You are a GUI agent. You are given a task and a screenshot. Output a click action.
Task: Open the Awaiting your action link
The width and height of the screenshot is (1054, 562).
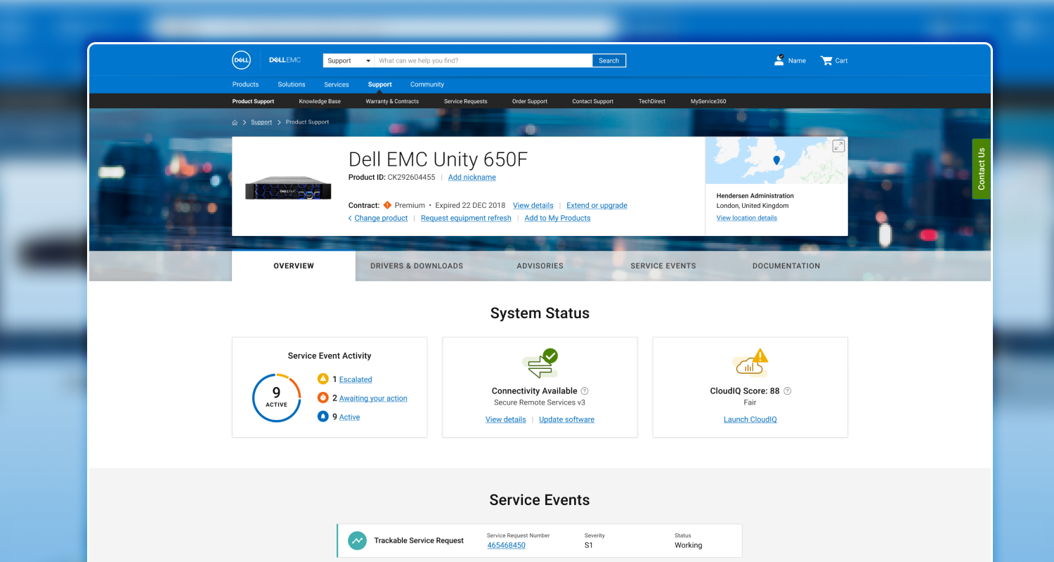[x=373, y=398]
